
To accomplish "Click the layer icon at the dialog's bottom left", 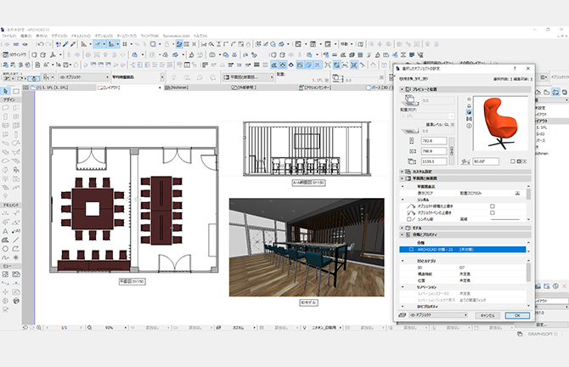I will (x=402, y=315).
